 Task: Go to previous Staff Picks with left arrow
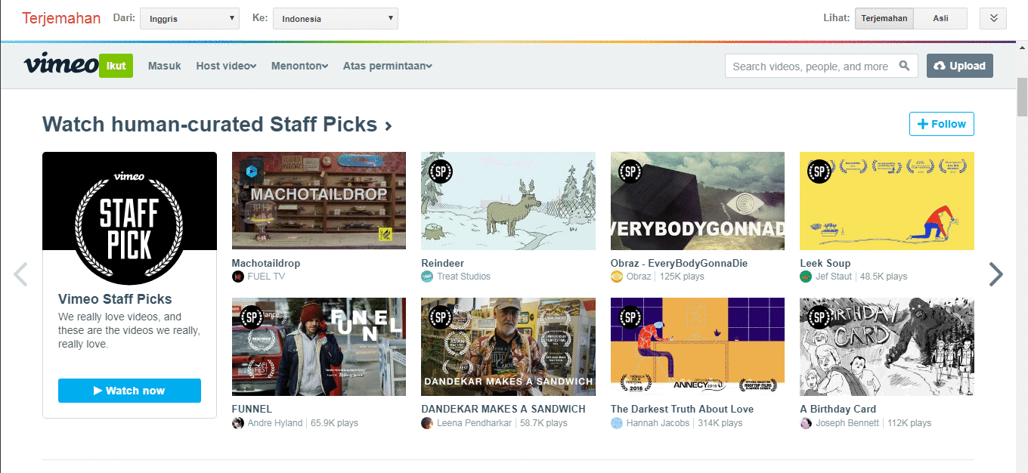tap(20, 274)
